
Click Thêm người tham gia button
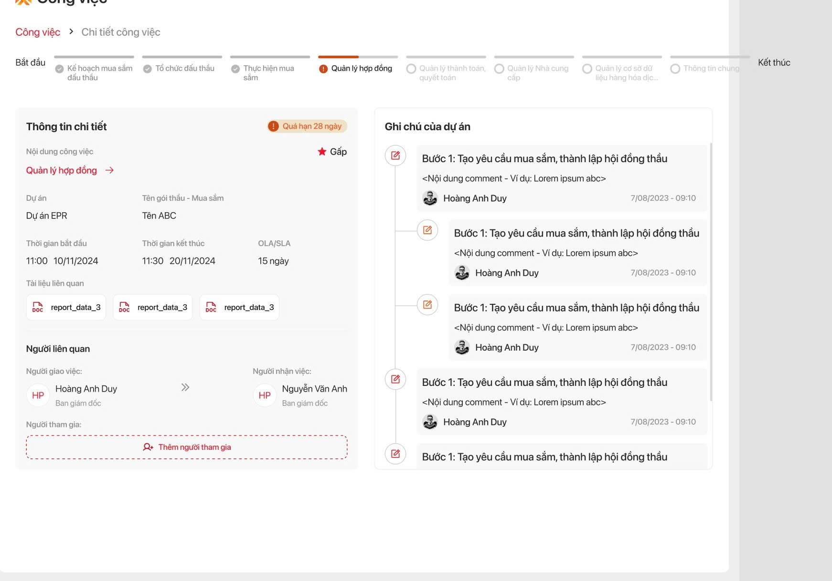tap(187, 447)
